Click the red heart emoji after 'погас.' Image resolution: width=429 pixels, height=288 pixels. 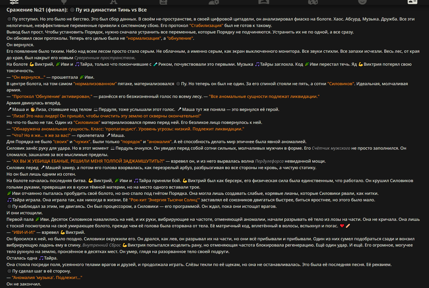tap(342, 226)
